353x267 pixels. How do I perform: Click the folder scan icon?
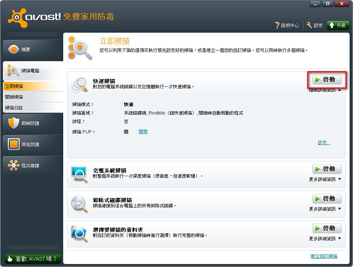pyautogui.click(x=80, y=234)
